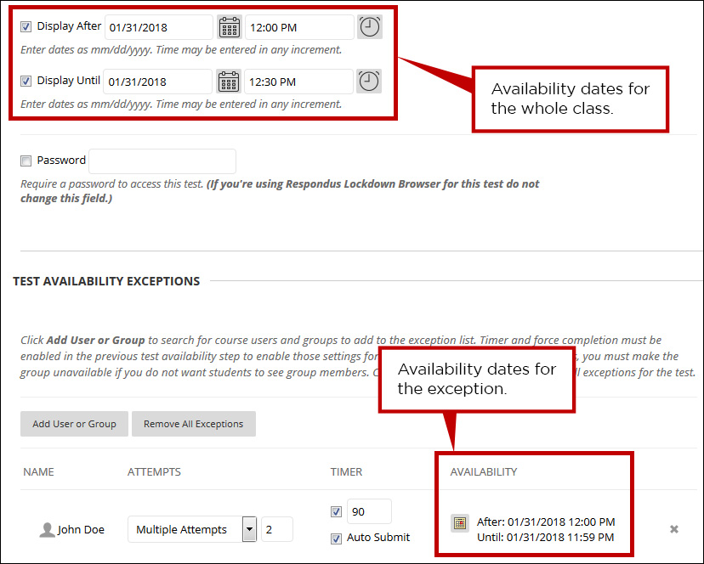The width and height of the screenshot is (704, 564).
Task: Open the time picker for Display After
Action: [x=369, y=26]
